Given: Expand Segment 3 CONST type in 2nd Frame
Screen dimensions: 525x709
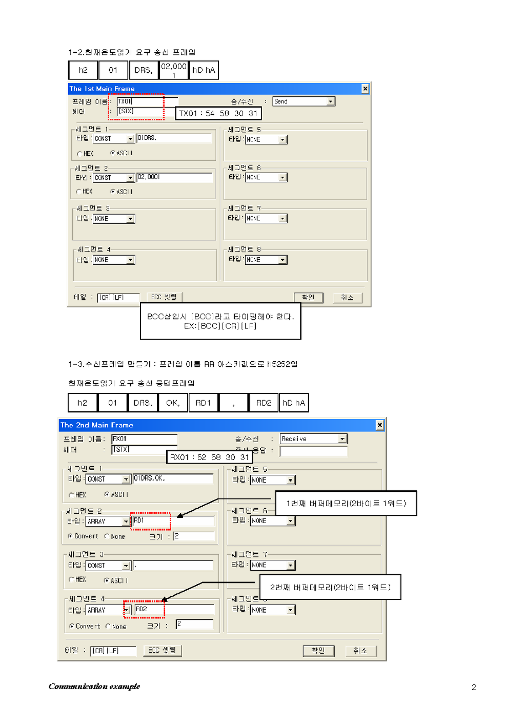Looking at the screenshot, I should [126, 566].
